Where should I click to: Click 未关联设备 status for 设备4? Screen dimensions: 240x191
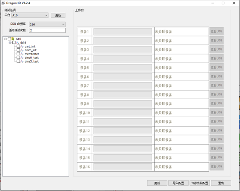tap(163, 59)
